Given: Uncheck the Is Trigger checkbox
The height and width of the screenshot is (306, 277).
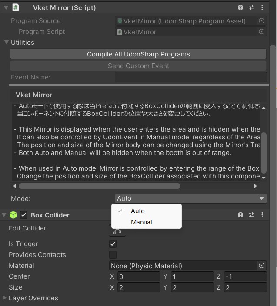Looking at the screenshot, I should [x=113, y=244].
